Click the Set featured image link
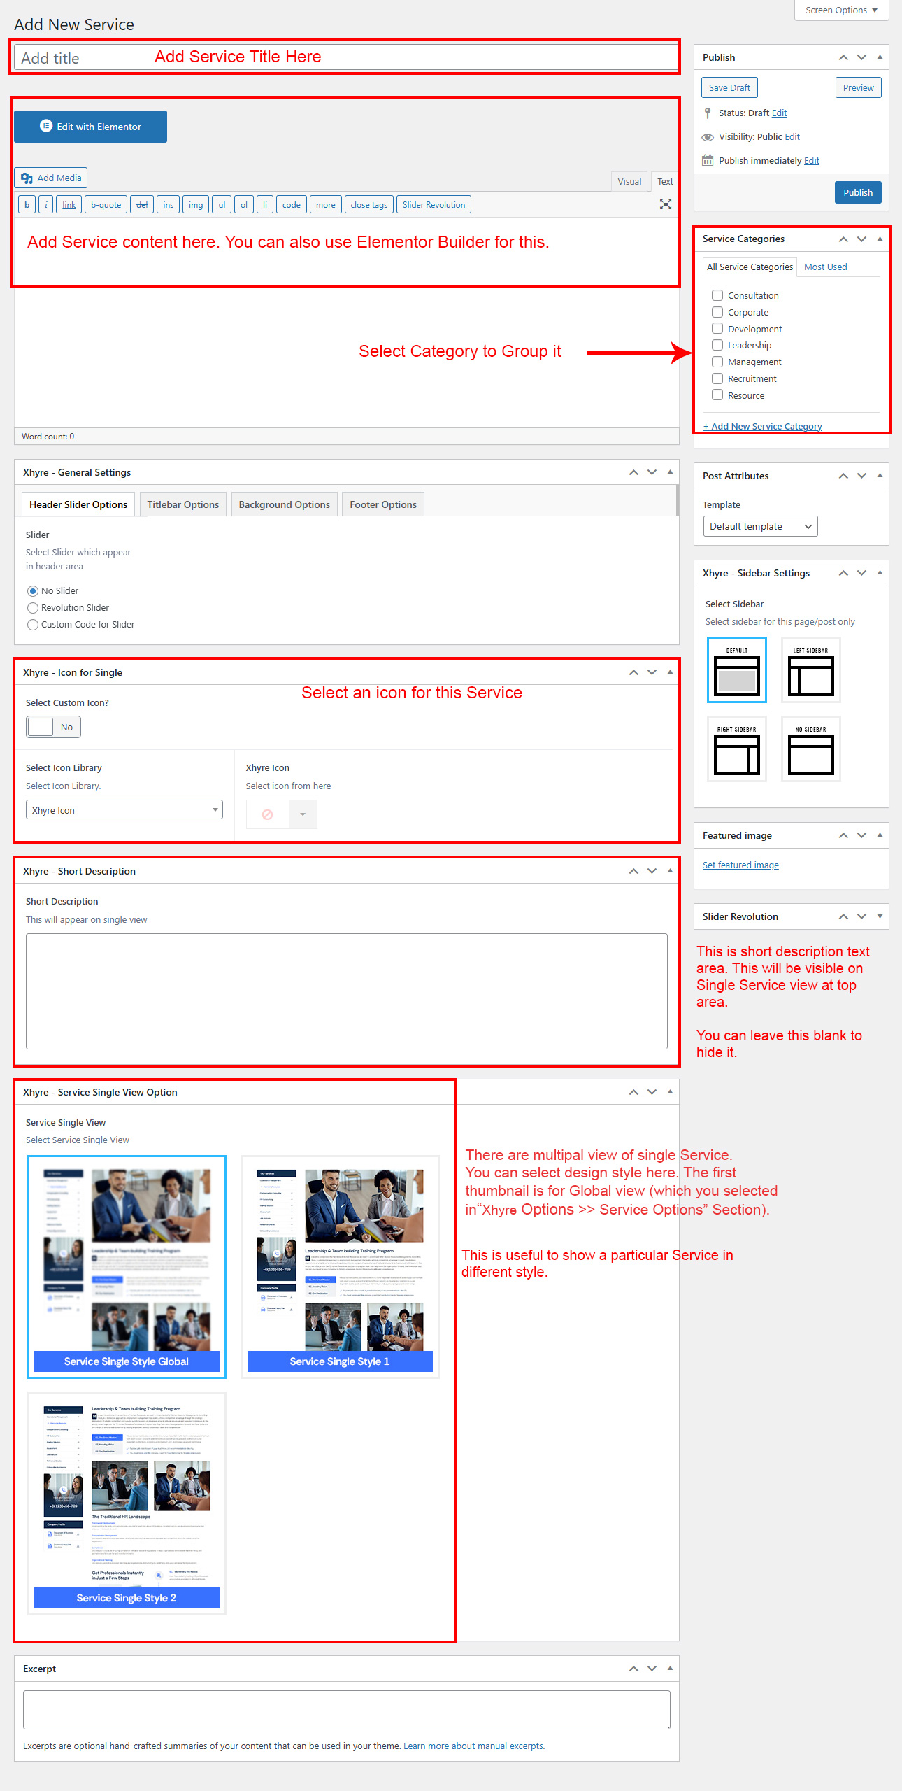Viewport: 902px width, 1791px height. coord(740,865)
